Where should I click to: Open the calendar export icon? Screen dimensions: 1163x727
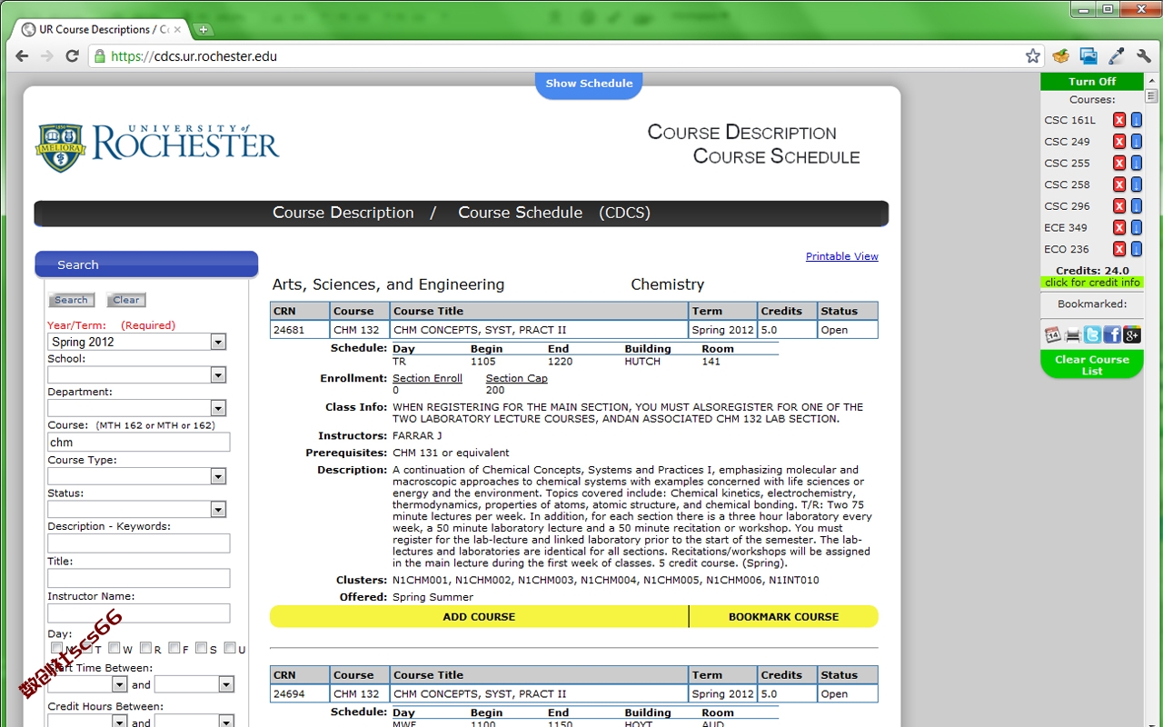click(x=1052, y=334)
